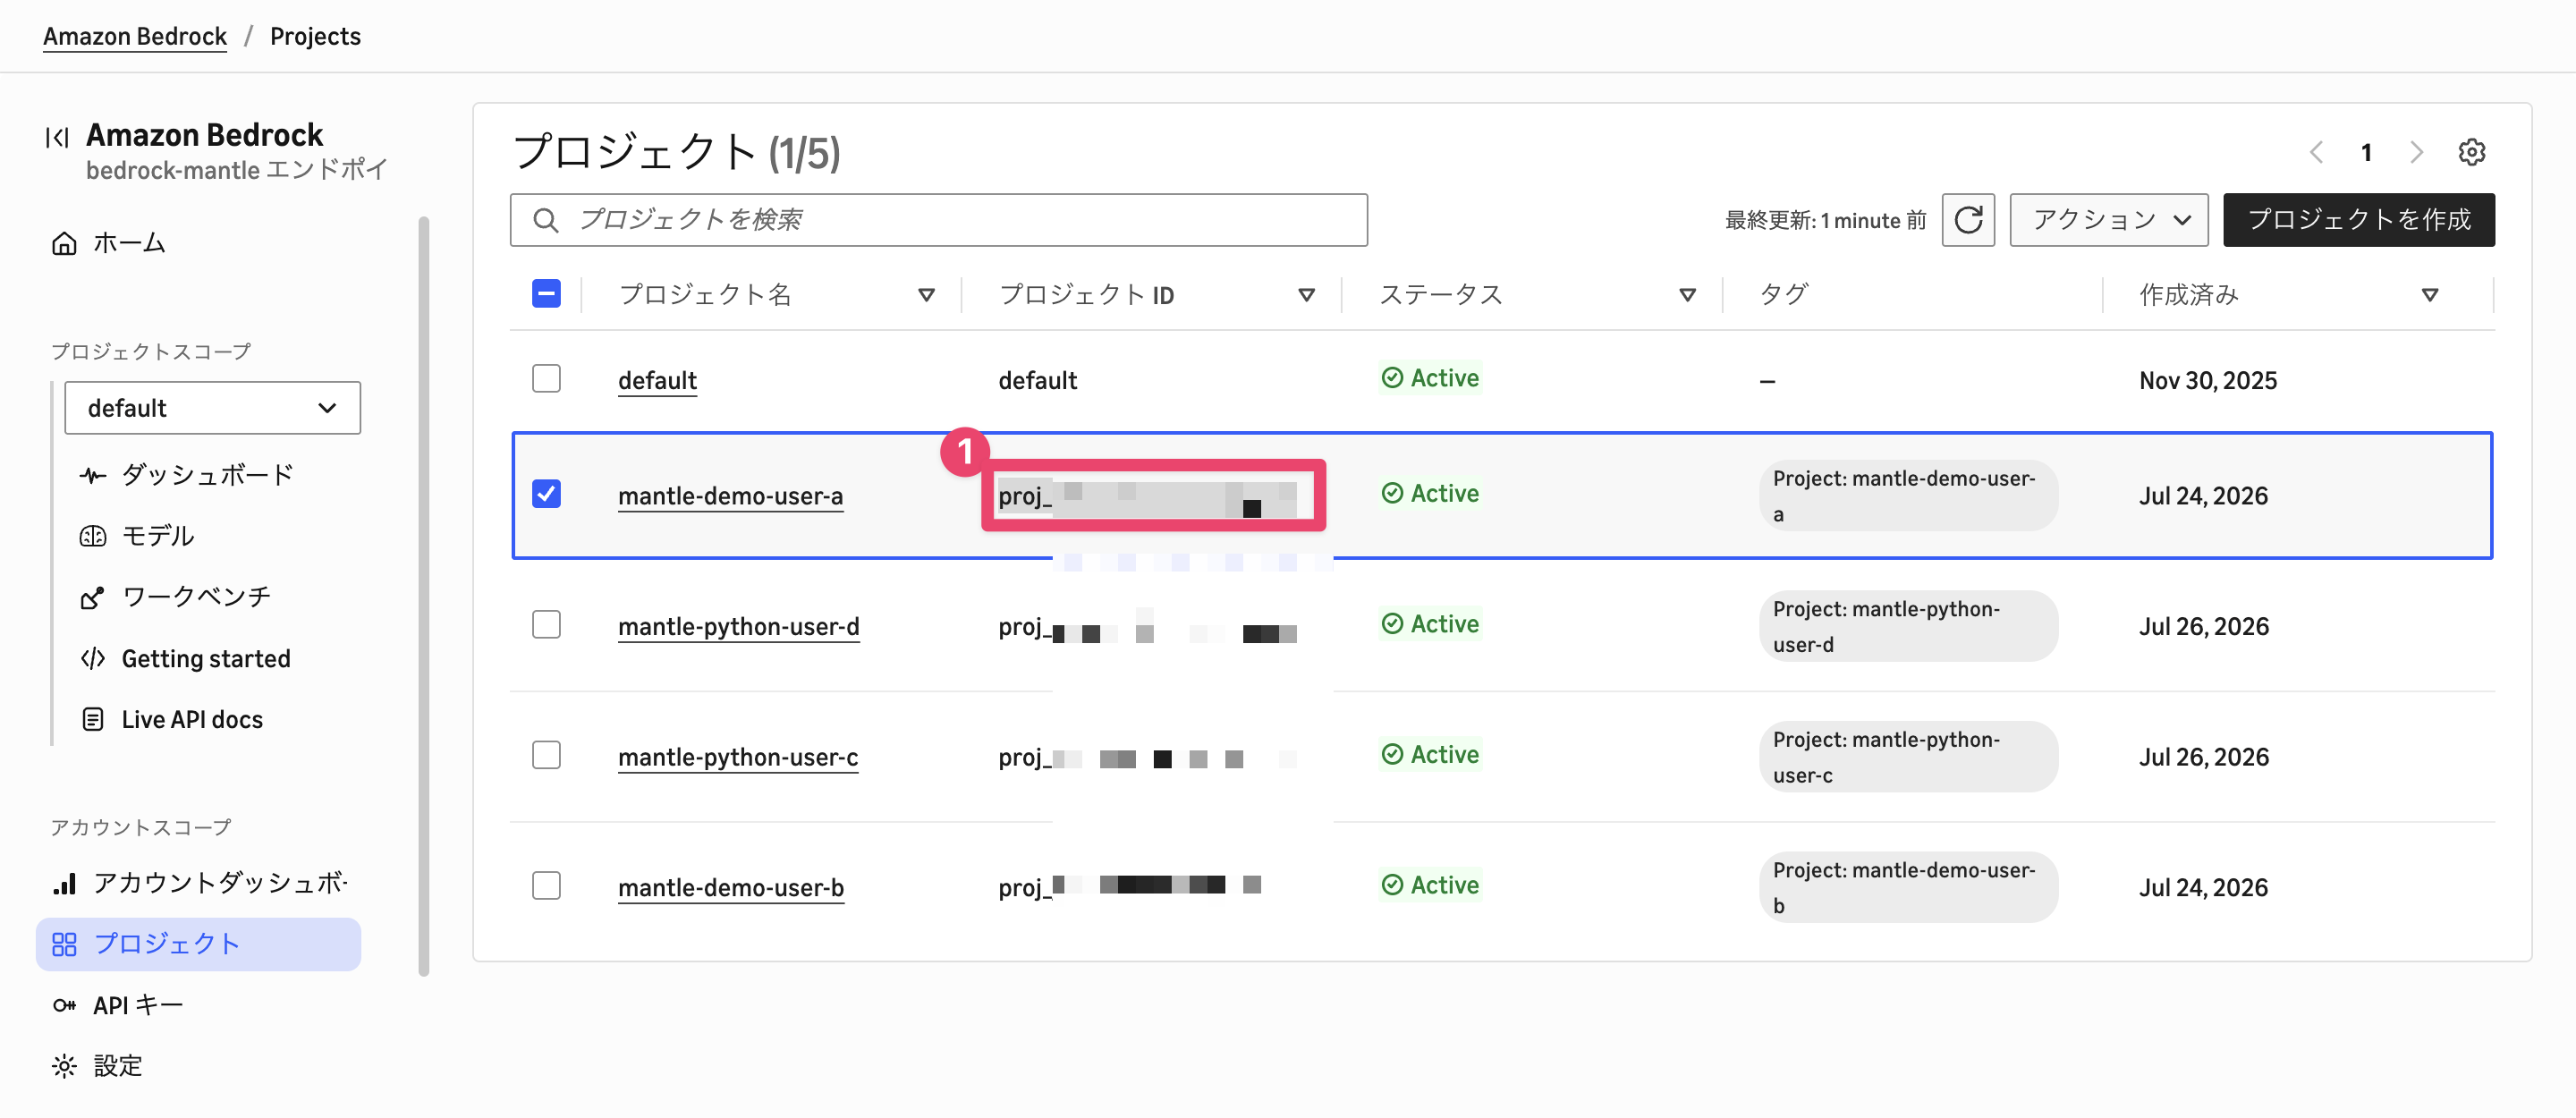Select プロジェクト in the sidebar
The height and width of the screenshot is (1118, 2576).
(x=198, y=944)
